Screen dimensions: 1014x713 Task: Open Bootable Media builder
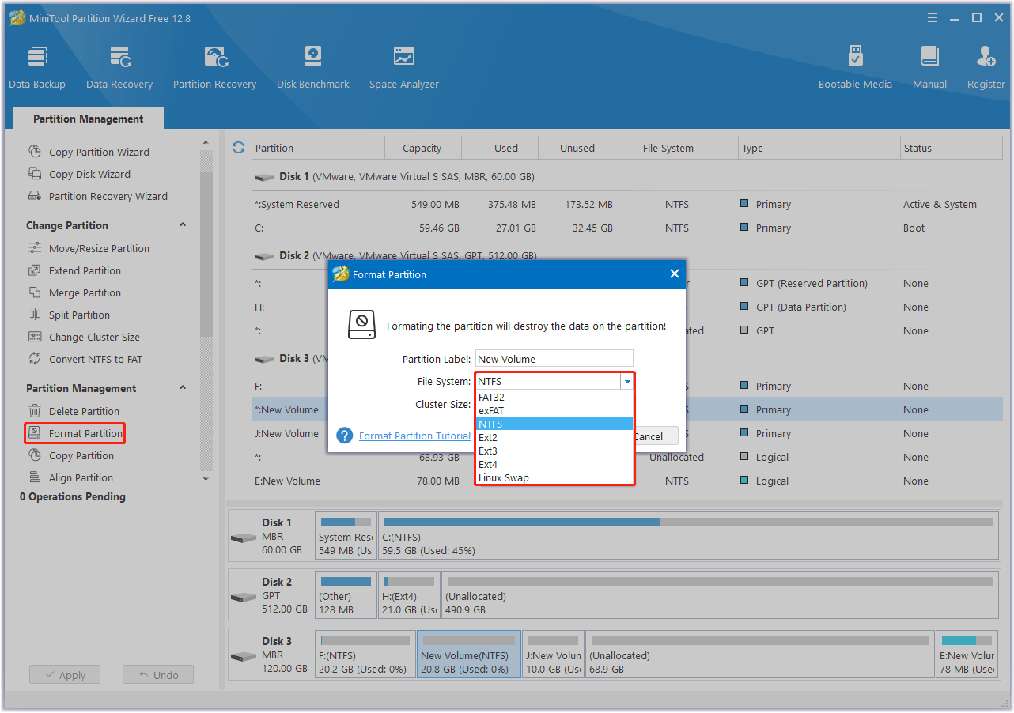tap(855, 67)
